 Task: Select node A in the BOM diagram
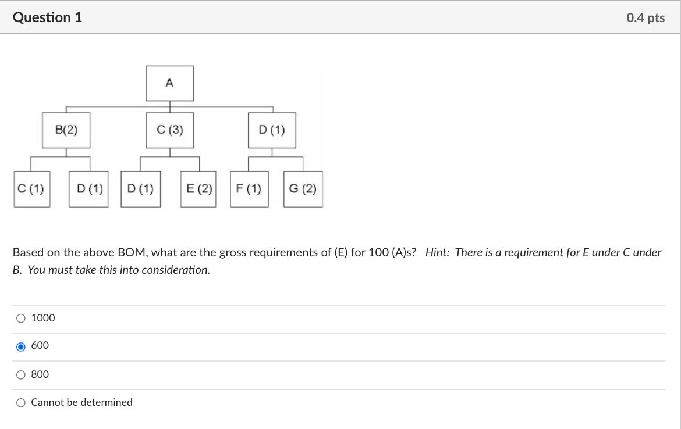click(x=169, y=83)
